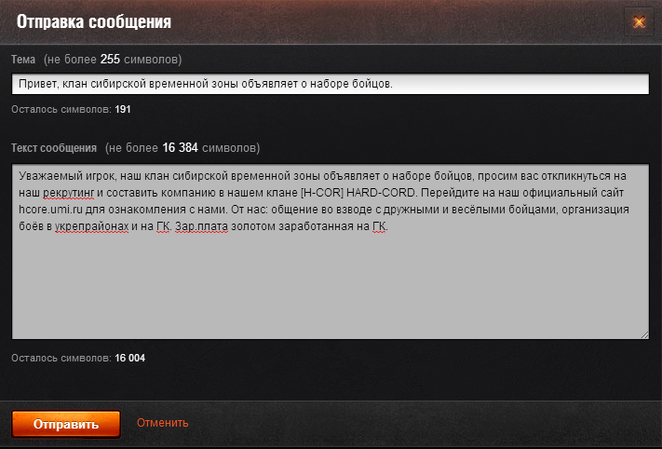This screenshot has width=662, height=449.
Task: Click the last underlined ГК in message
Action: (378, 226)
